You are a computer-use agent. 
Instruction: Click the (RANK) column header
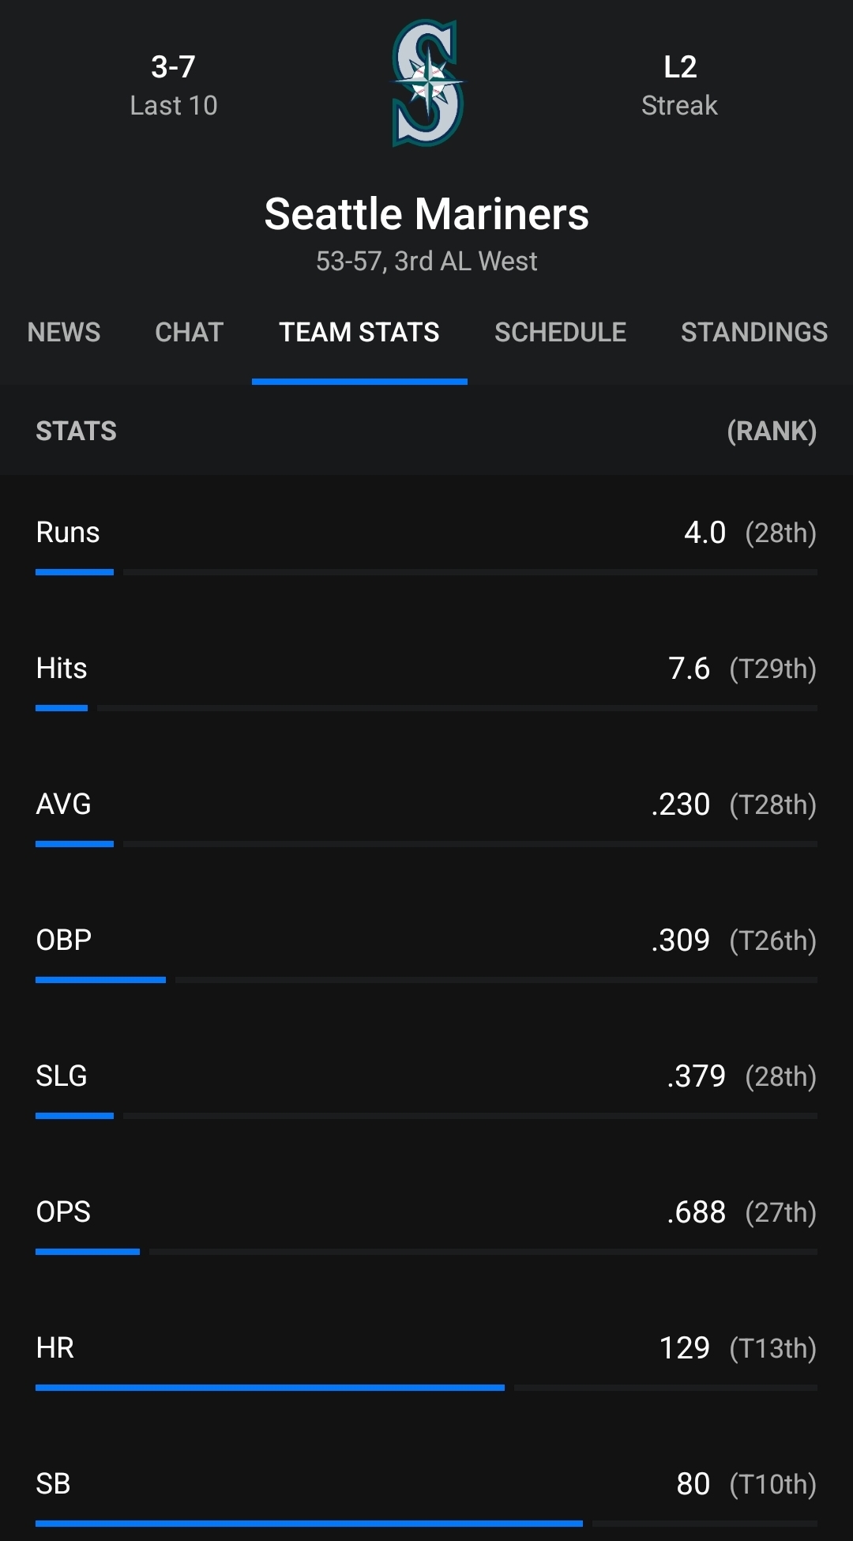tap(772, 431)
